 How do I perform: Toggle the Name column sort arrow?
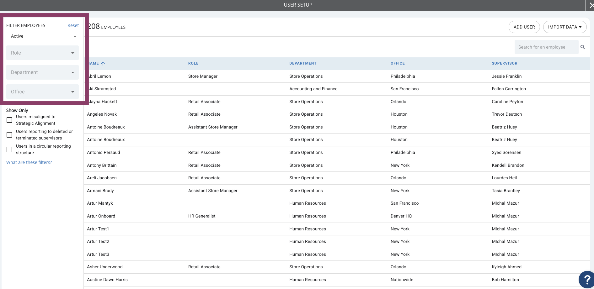tap(103, 63)
